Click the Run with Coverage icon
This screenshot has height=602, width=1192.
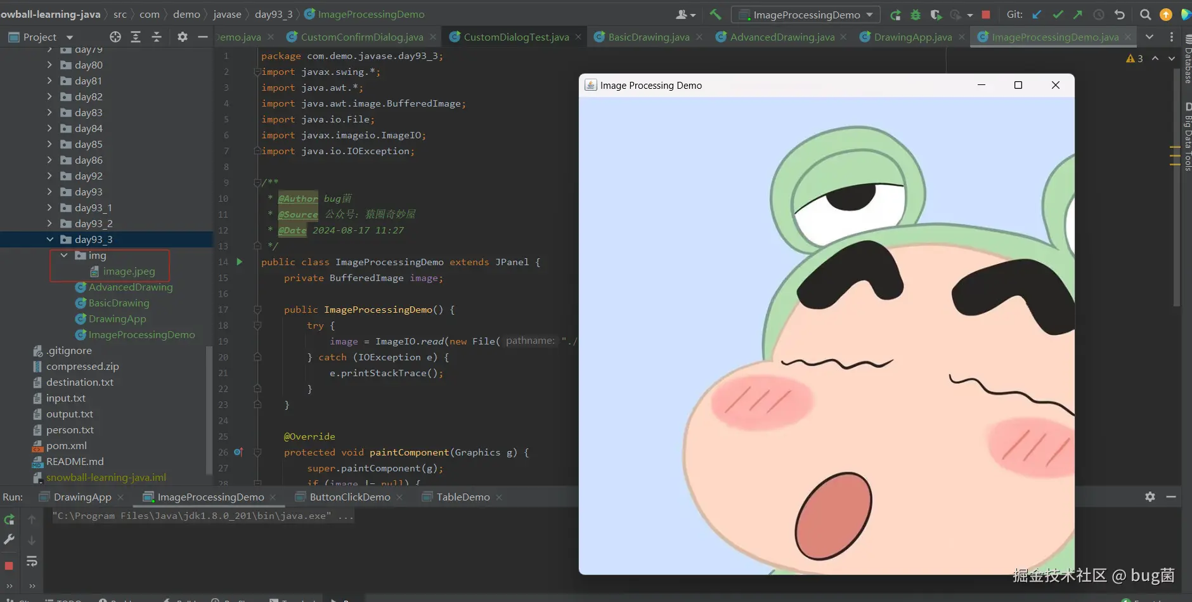pos(936,15)
